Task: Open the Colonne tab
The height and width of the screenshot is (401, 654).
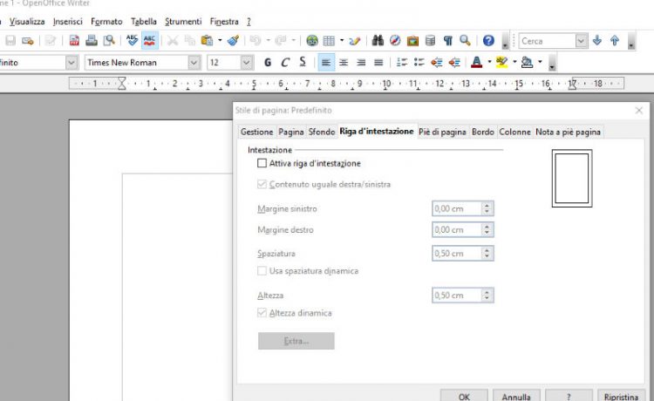Action: click(514, 132)
